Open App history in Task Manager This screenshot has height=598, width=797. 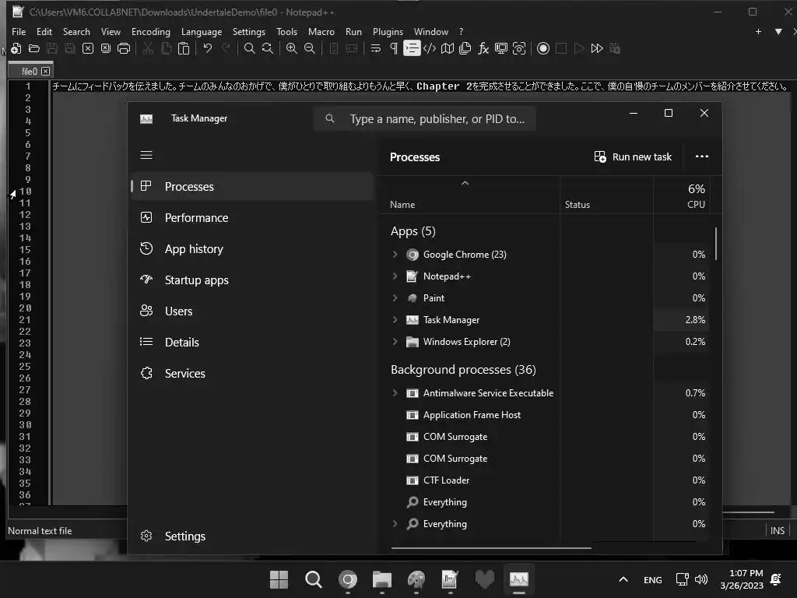pos(253,248)
